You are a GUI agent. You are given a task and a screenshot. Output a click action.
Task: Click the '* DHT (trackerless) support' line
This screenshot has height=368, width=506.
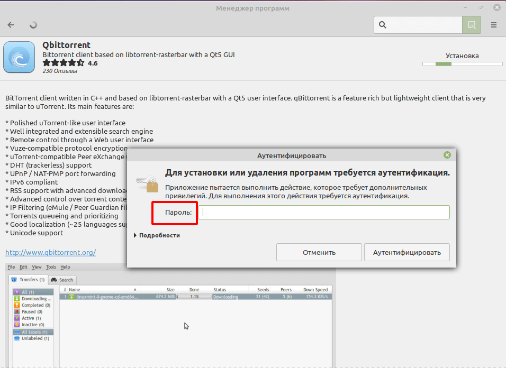click(x=48, y=165)
